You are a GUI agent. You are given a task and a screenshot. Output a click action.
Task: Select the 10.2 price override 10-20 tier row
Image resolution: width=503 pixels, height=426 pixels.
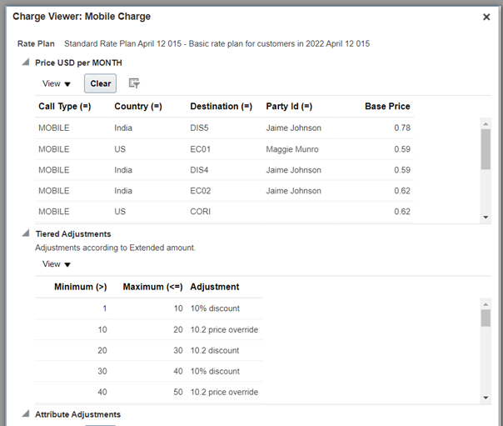coord(224,329)
